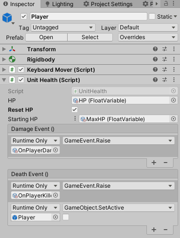Click the Transform component icon
The image size is (180, 238).
pyautogui.click(x=12, y=49)
